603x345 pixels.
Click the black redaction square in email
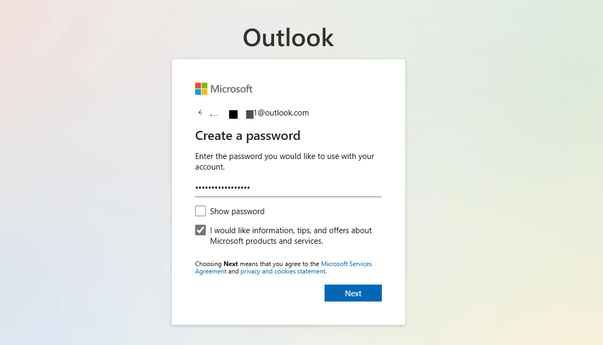(233, 114)
